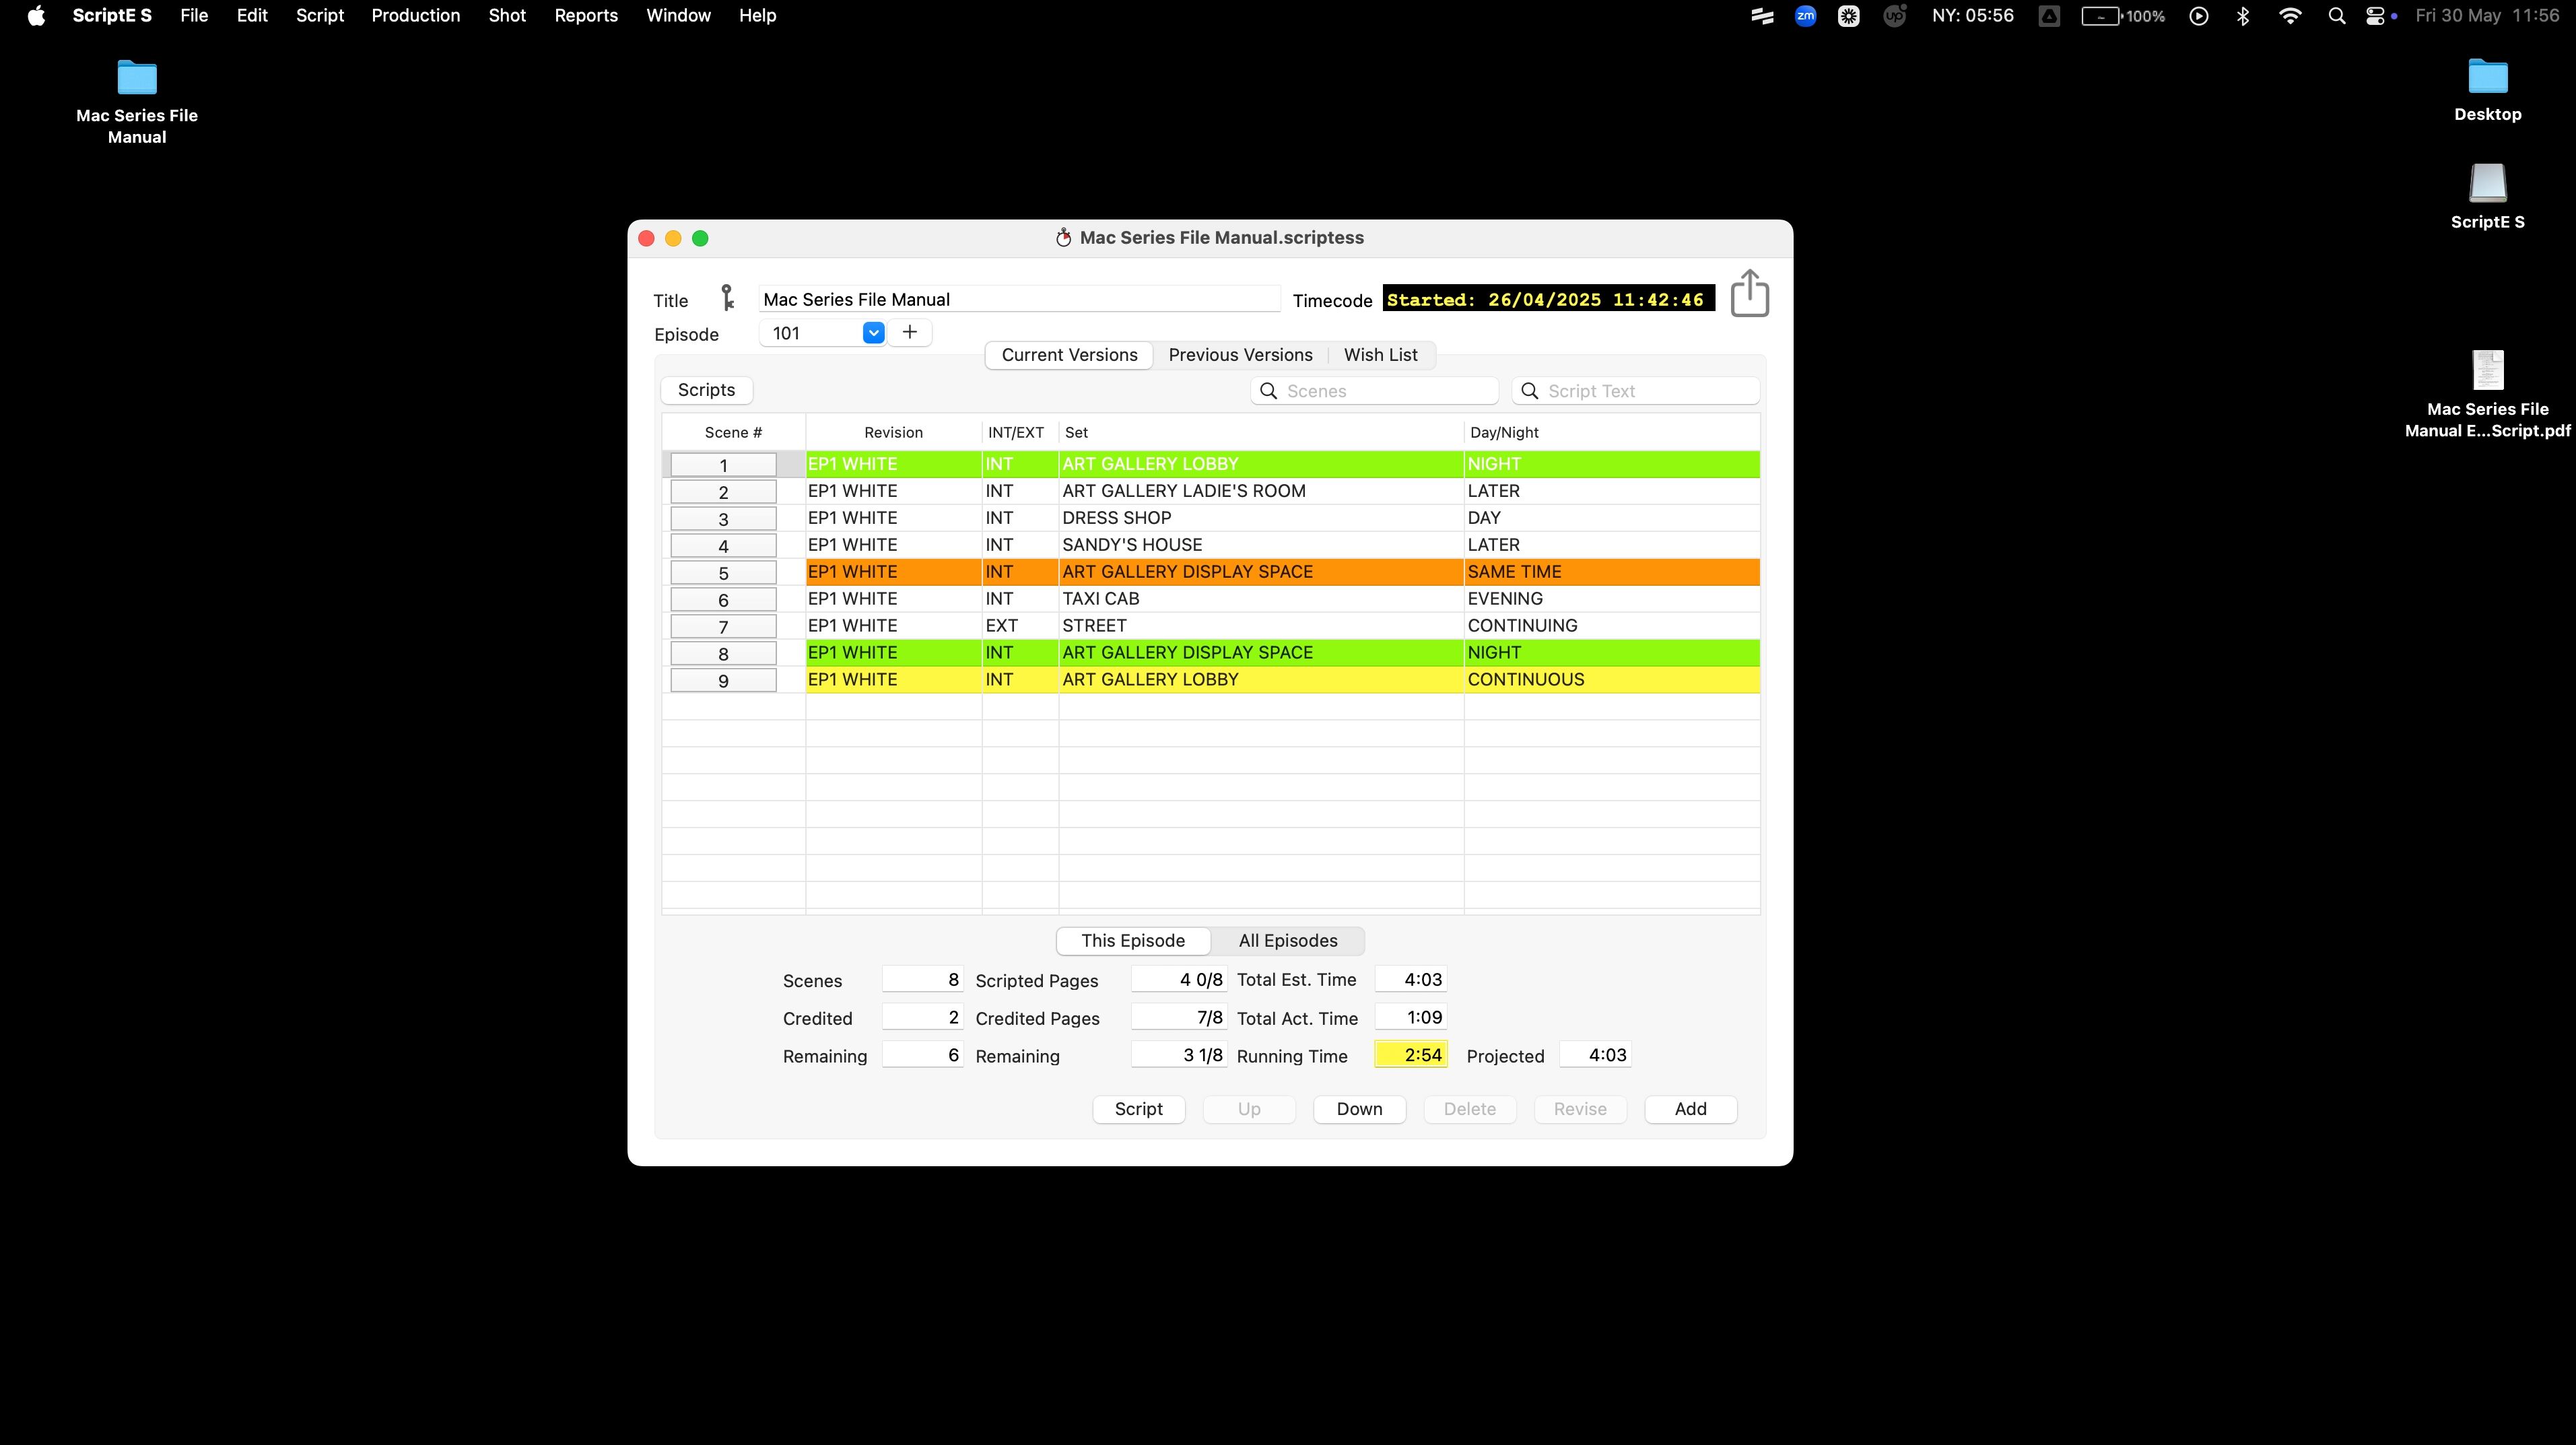This screenshot has width=2576, height=1445.
Task: Expand the Episode 101 dropdown
Action: [873, 333]
